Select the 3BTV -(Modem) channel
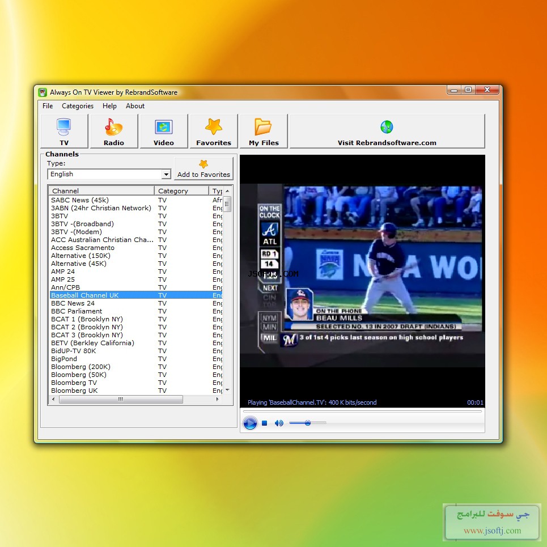547x547 pixels. 135,232
